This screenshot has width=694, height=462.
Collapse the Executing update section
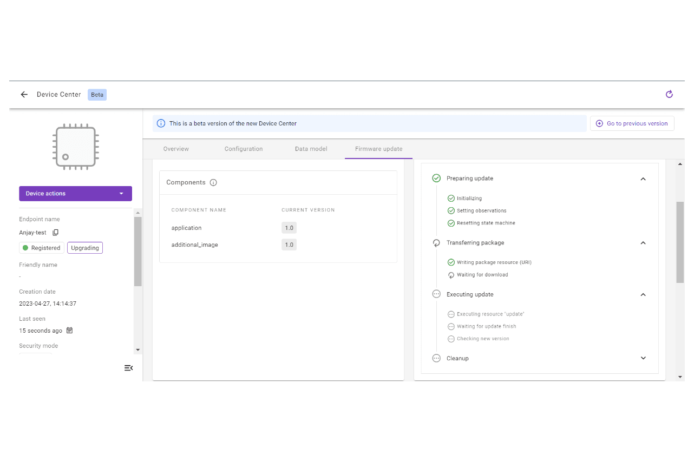click(x=643, y=295)
